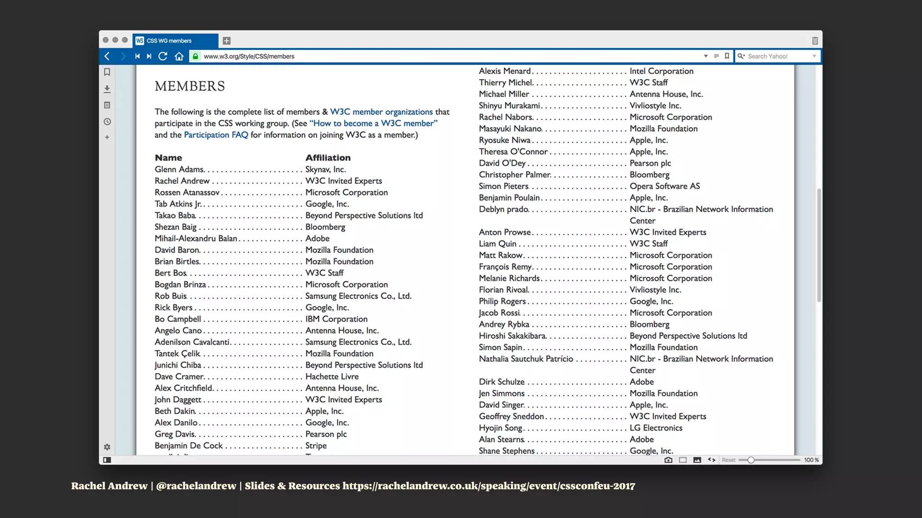Capture page with the camera icon
Viewport: 922px width, 518px height.
pyautogui.click(x=669, y=460)
